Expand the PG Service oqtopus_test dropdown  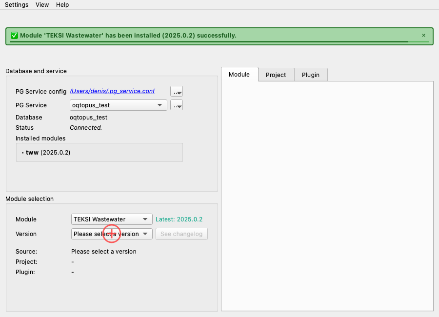(119, 105)
